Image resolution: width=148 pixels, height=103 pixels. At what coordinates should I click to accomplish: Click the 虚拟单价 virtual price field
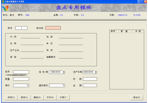coord(57,85)
